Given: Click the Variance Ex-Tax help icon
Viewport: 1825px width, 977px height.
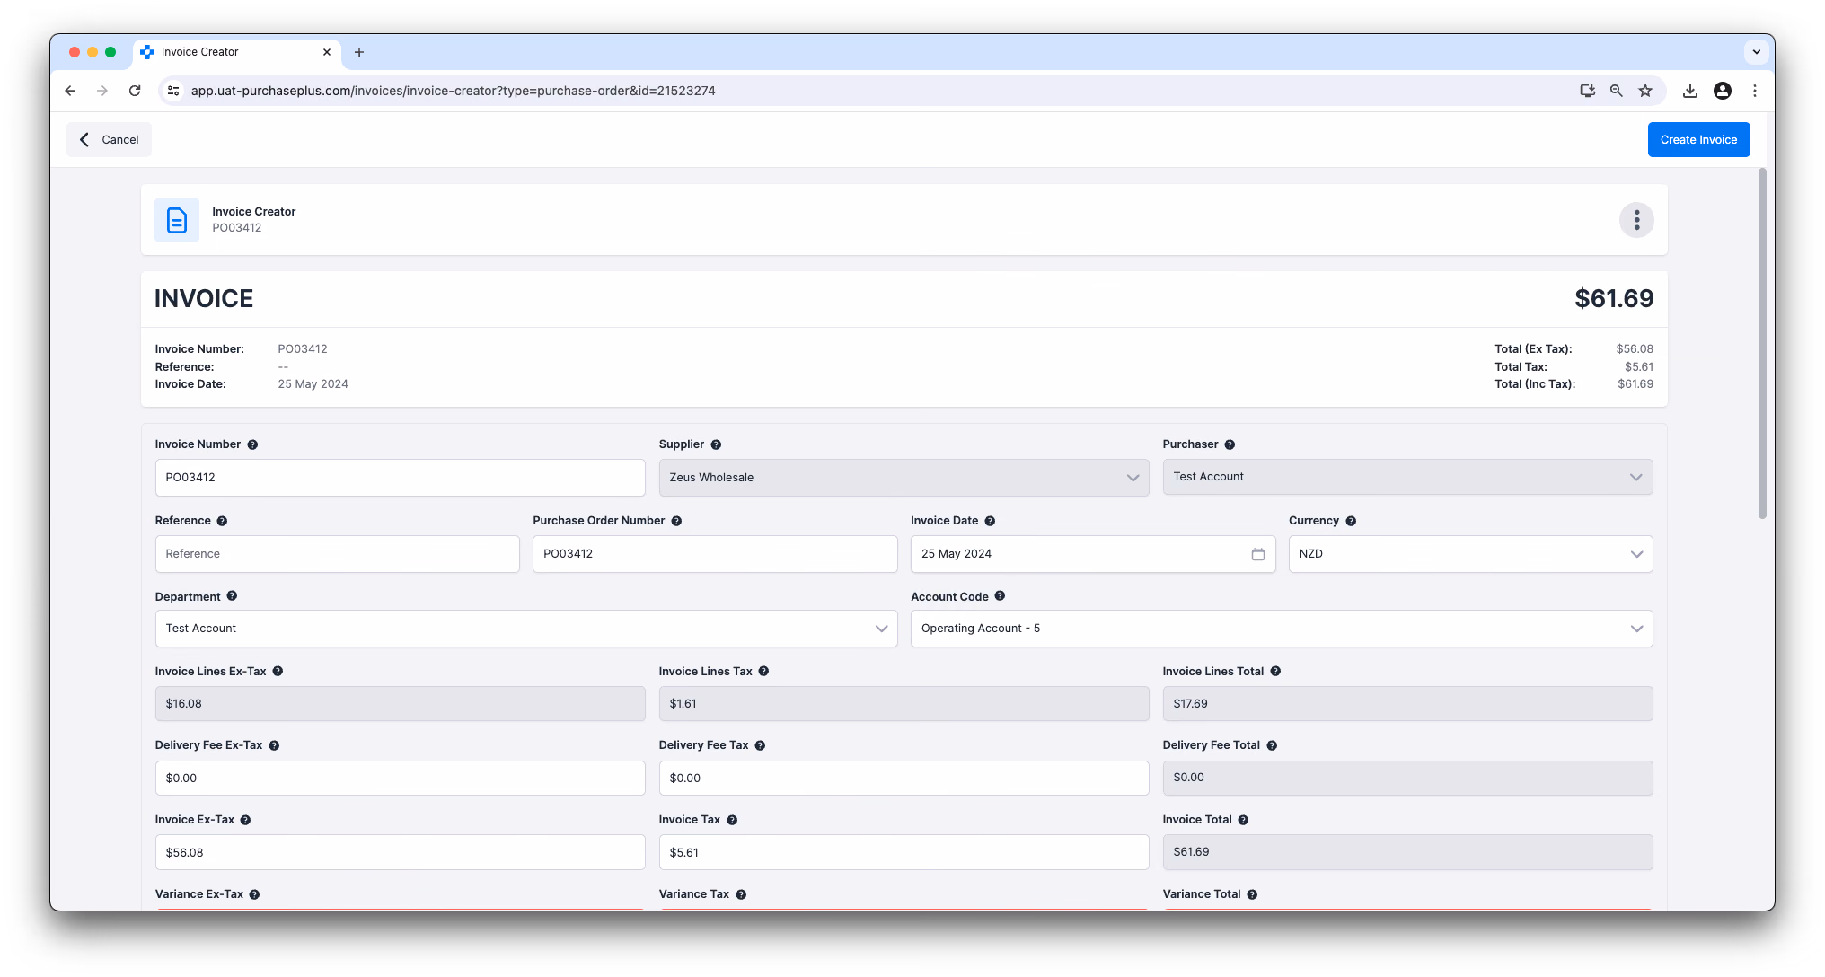Looking at the screenshot, I should pyautogui.click(x=254, y=894).
